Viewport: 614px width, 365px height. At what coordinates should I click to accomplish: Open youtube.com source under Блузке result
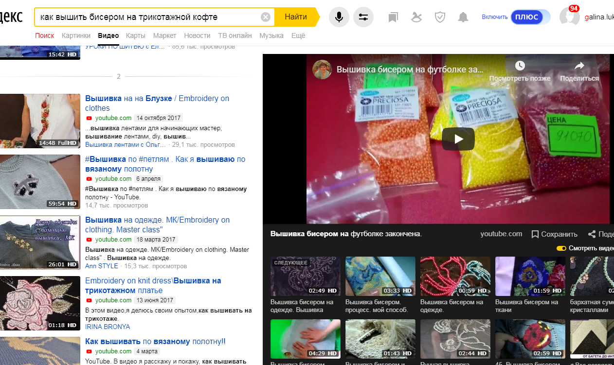point(113,118)
